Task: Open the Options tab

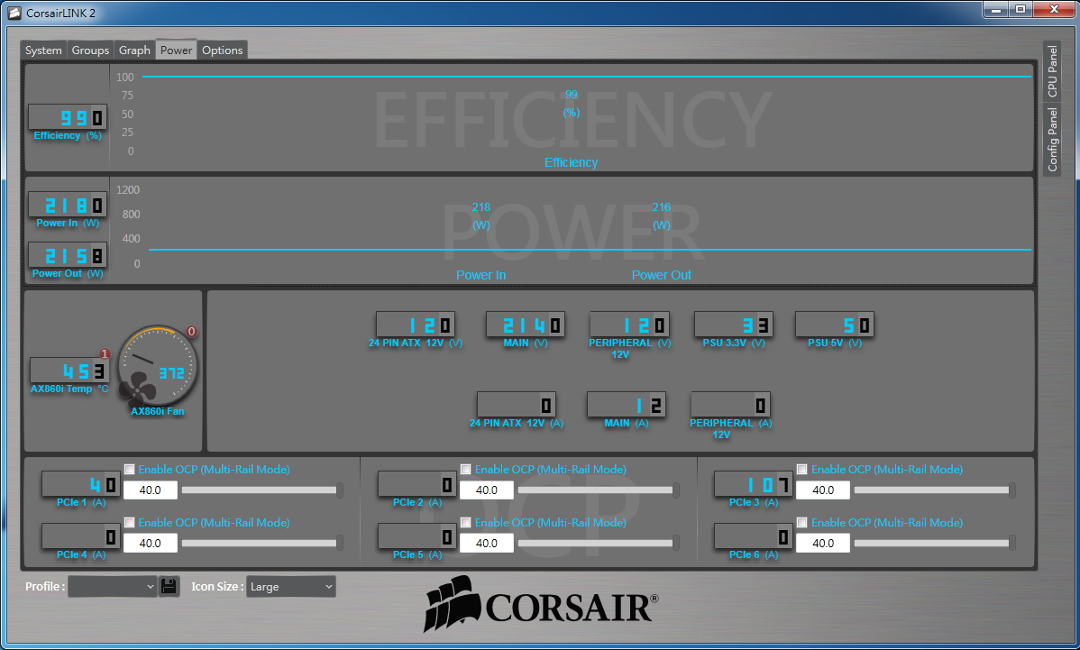Action: pos(223,50)
